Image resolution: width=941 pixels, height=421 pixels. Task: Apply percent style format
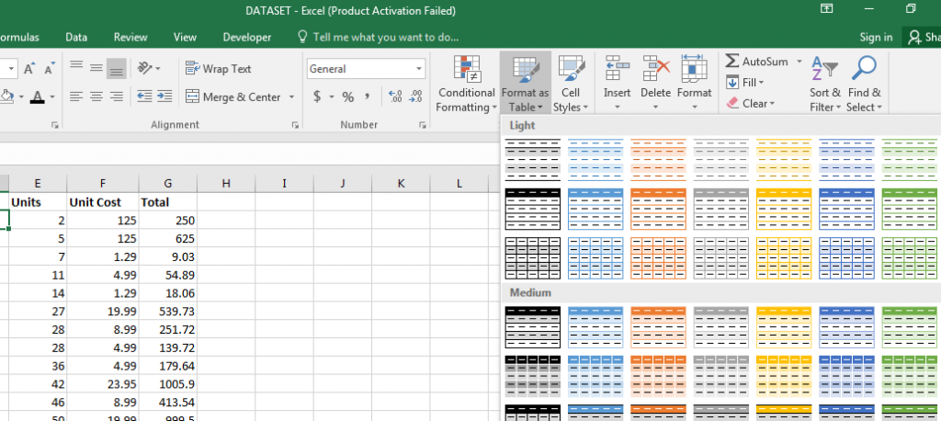tap(348, 97)
